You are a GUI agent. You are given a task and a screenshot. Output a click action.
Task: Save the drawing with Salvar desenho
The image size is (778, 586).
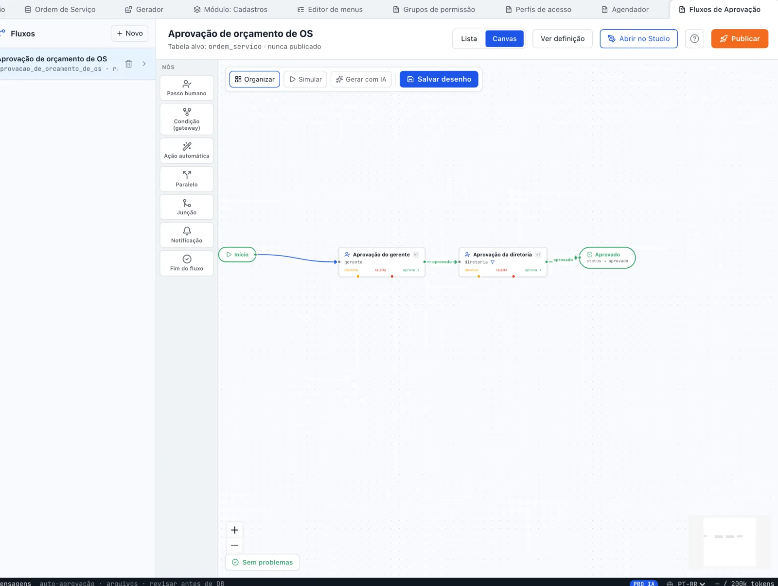tap(439, 79)
